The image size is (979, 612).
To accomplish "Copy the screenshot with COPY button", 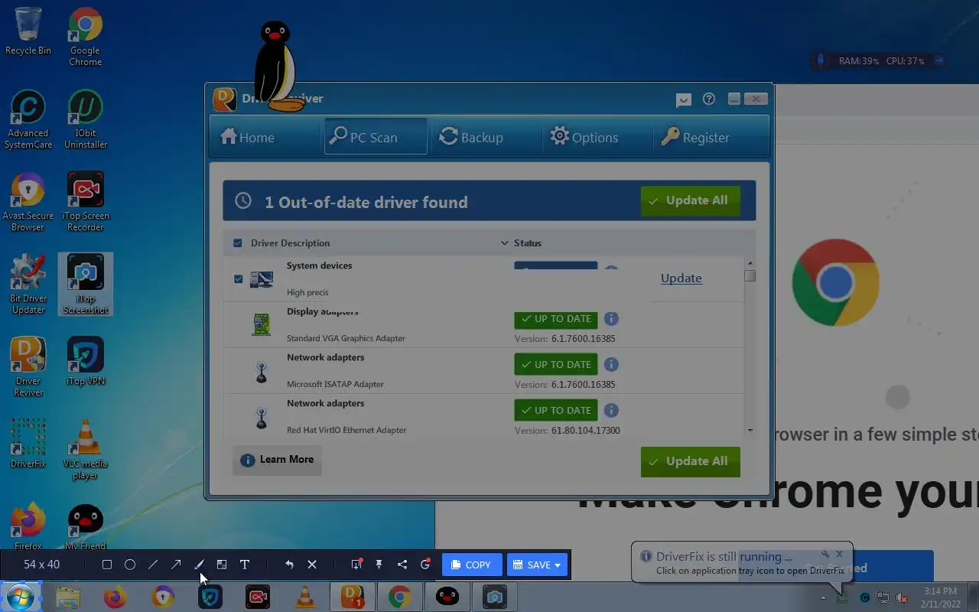I will 472,565.
